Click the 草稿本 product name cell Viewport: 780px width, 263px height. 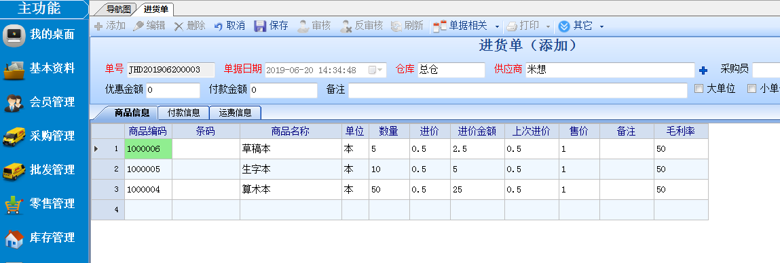tap(291, 148)
